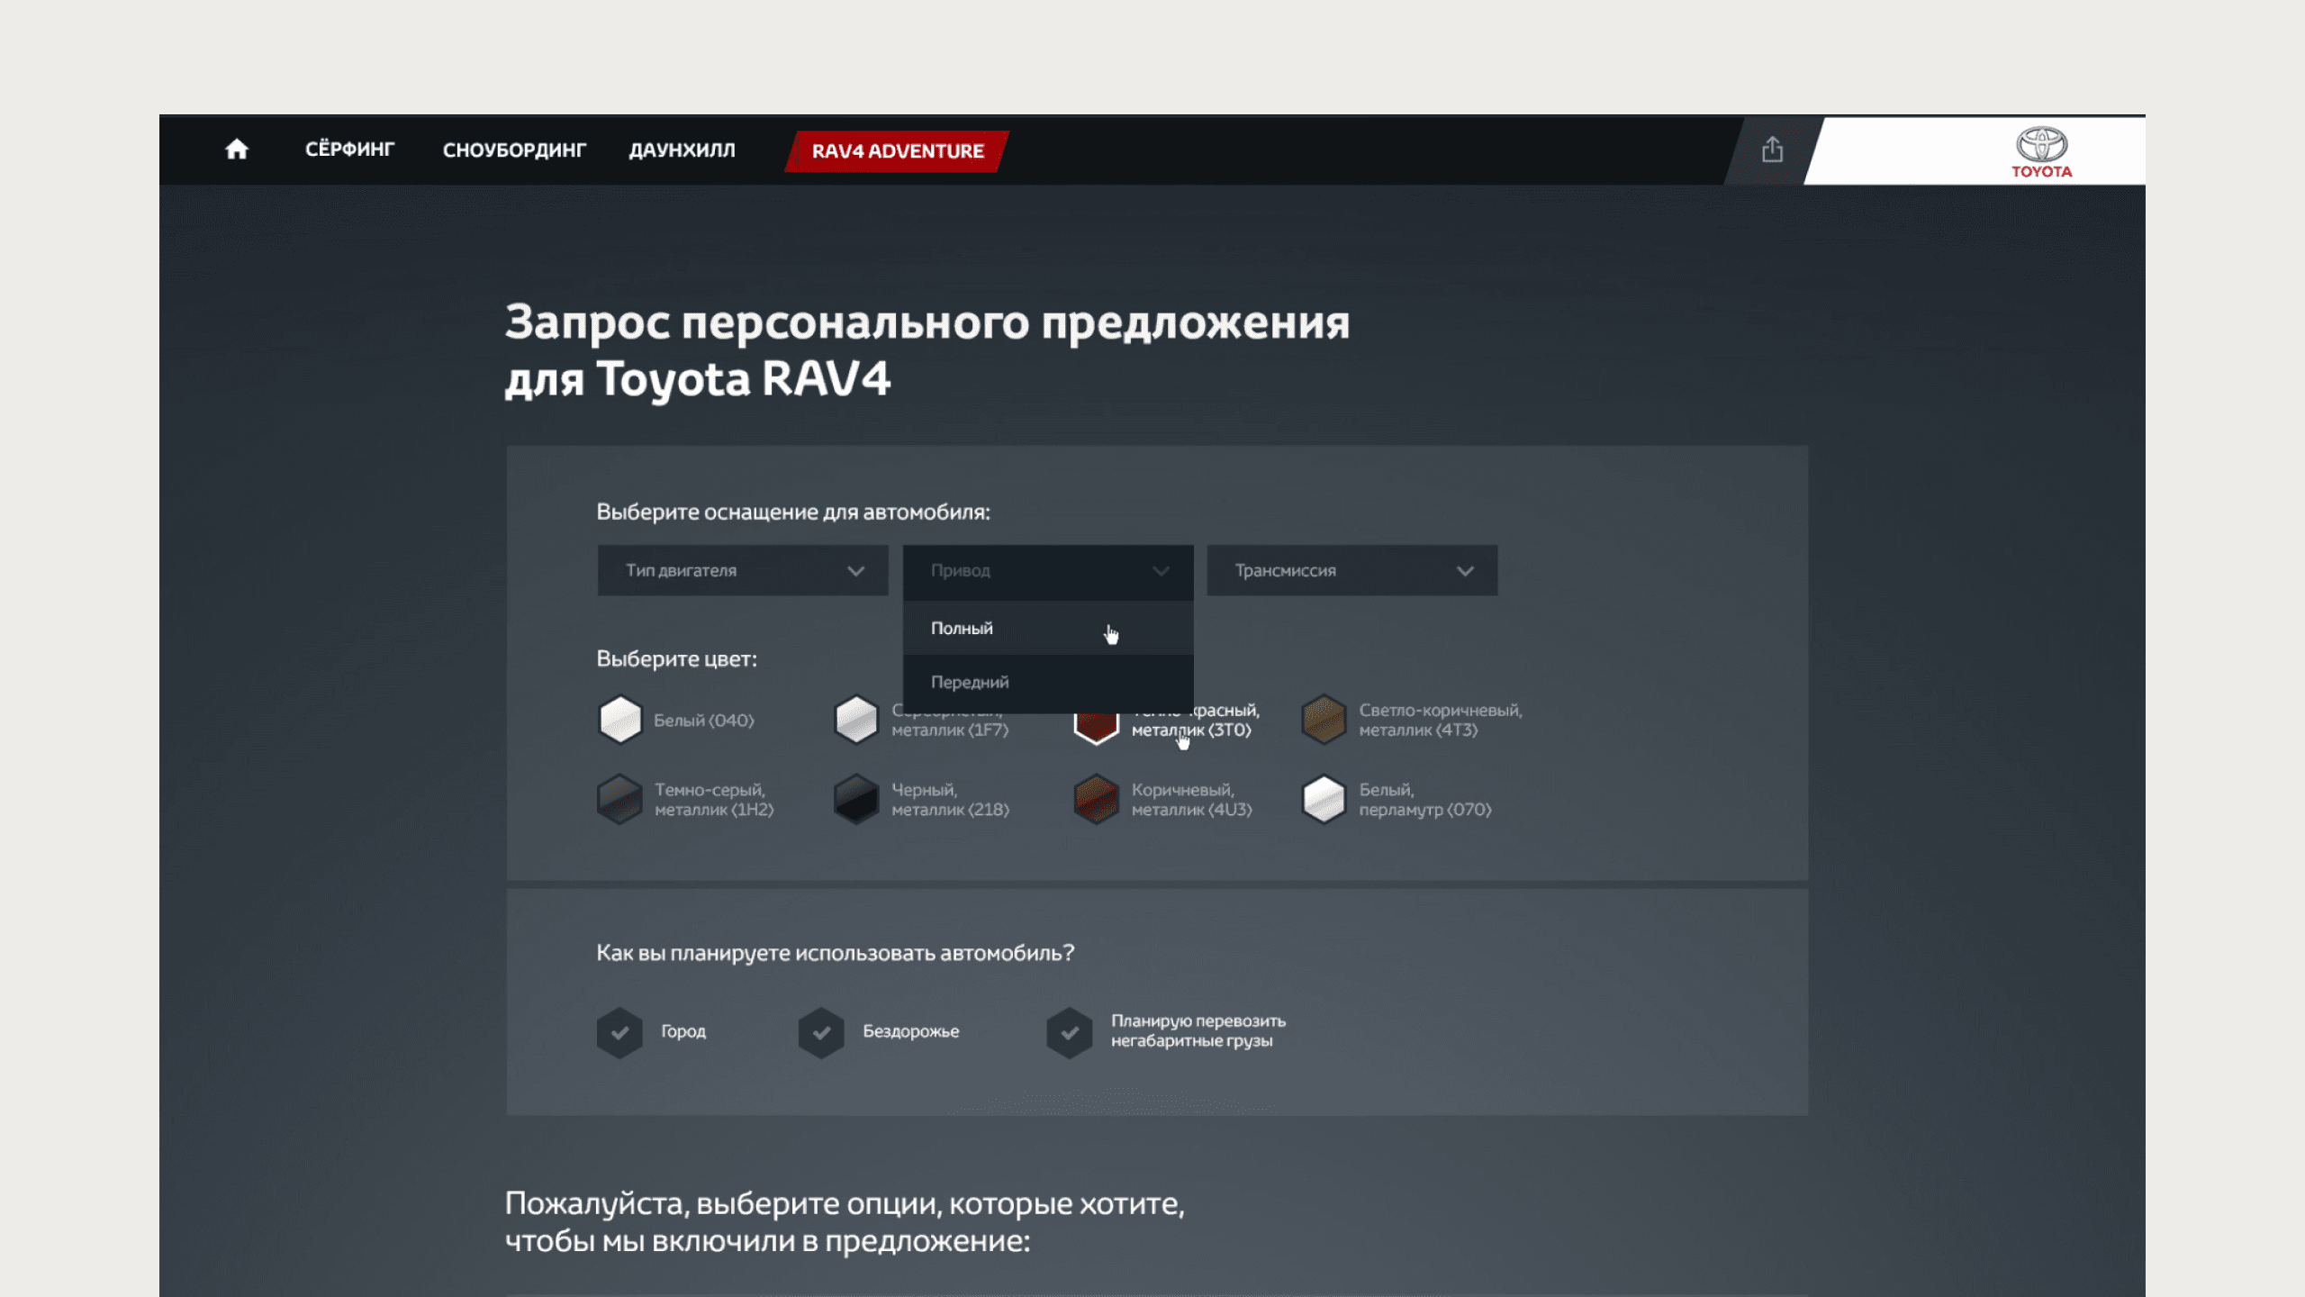Open the СНОУБОРДИНГ section
Viewport: 2305px width, 1297px height.
pyautogui.click(x=514, y=150)
